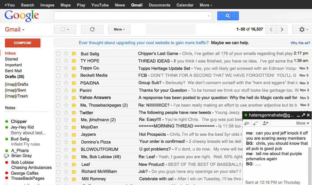Open Documents from the top bar
This screenshot has height=185, width=312.
click(x=159, y=5)
